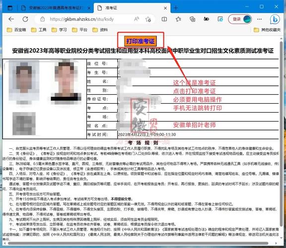Screen dimensions: 286x248
Task: Click the 登录 profile button
Action: point(240,19)
